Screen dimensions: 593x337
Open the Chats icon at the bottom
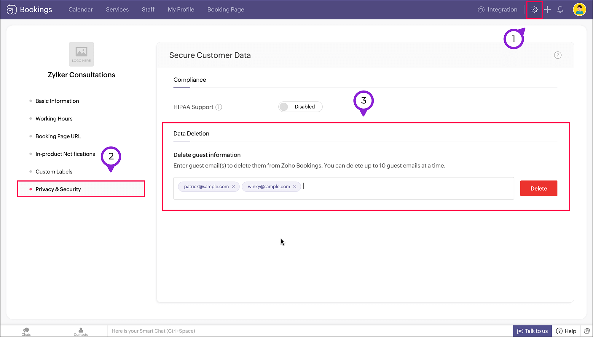(26, 331)
